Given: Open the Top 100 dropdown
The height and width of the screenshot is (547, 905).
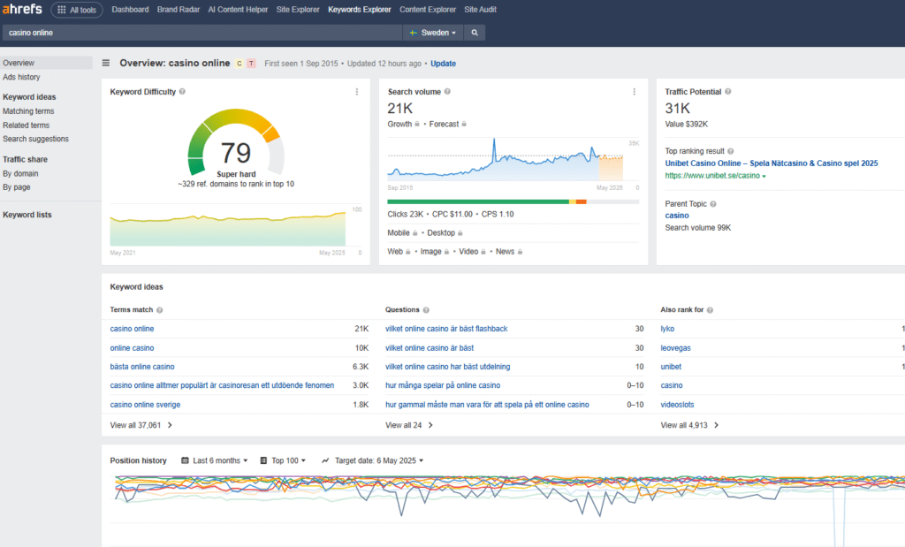Looking at the screenshot, I should point(283,460).
